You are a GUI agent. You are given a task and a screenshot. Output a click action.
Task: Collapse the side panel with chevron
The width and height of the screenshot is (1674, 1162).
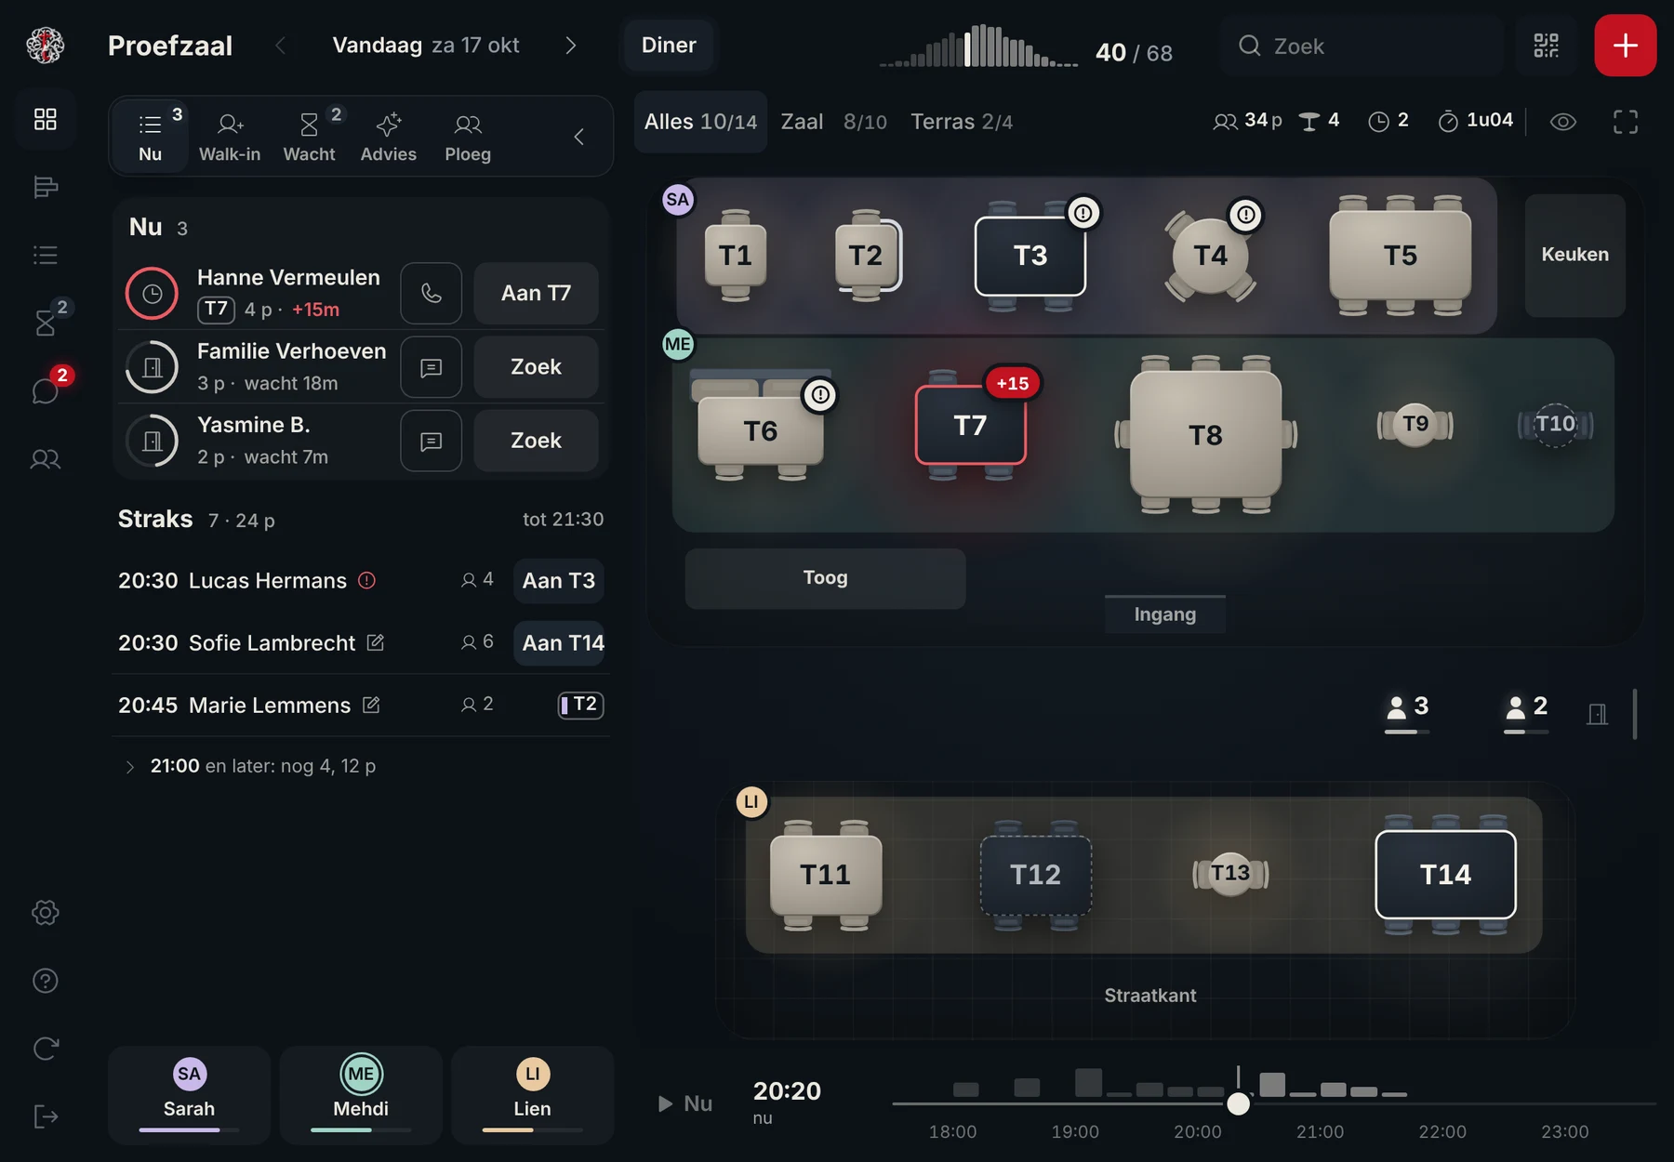578,137
